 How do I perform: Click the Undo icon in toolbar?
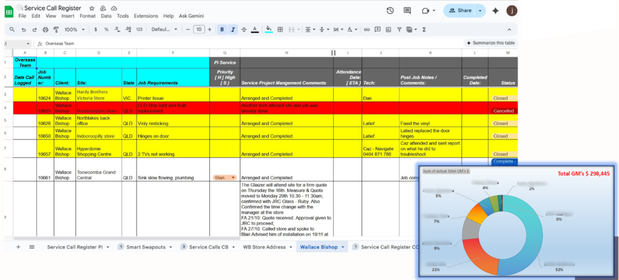point(24,29)
